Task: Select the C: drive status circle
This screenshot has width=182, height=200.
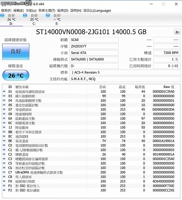Action: [25, 16]
